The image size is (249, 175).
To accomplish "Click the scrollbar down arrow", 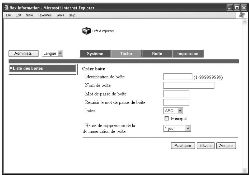I will pos(244,170).
